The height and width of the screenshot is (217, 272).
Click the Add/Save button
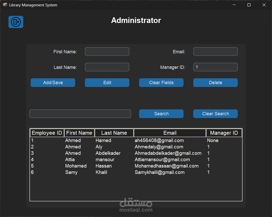tap(53, 83)
